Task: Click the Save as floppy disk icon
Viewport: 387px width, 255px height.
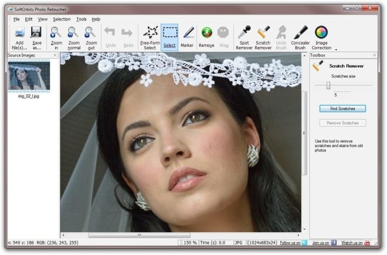Action: coord(36,33)
